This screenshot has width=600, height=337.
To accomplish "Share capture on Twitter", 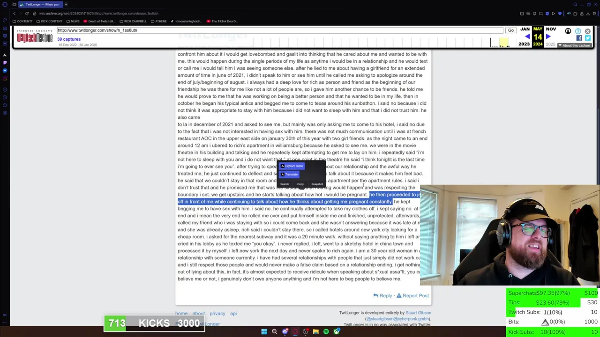I will coord(588,38).
